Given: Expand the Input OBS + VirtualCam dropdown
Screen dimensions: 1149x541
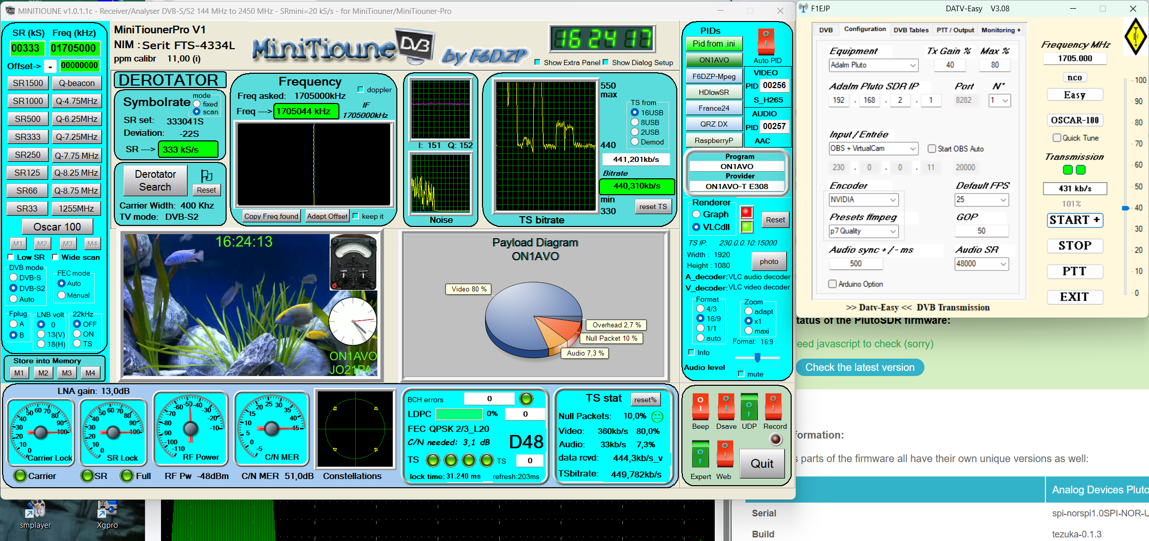Looking at the screenshot, I should [x=874, y=149].
